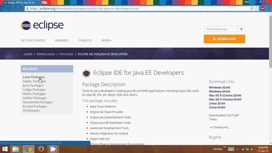272x153 pixels.
Task: Expand the Checksums disclosure triangle
Action: tap(211, 127)
